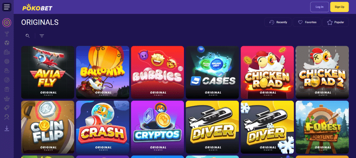Open the gift box bonuses icon

[7, 89]
